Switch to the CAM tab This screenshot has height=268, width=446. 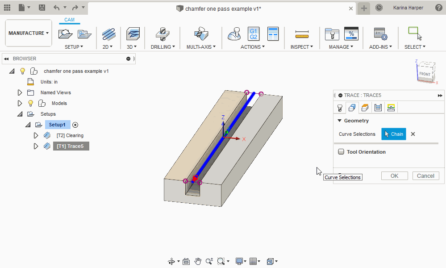click(69, 20)
